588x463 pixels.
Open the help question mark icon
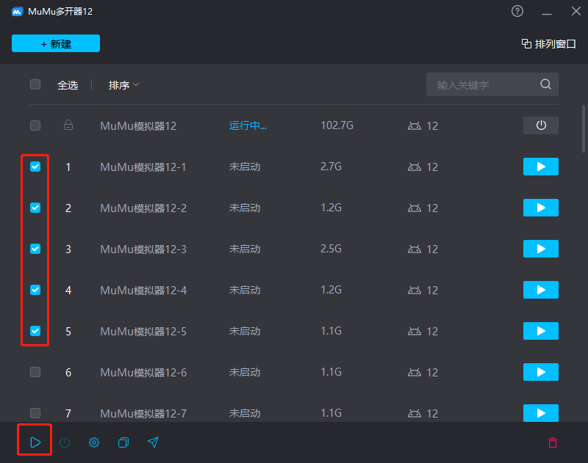(517, 11)
